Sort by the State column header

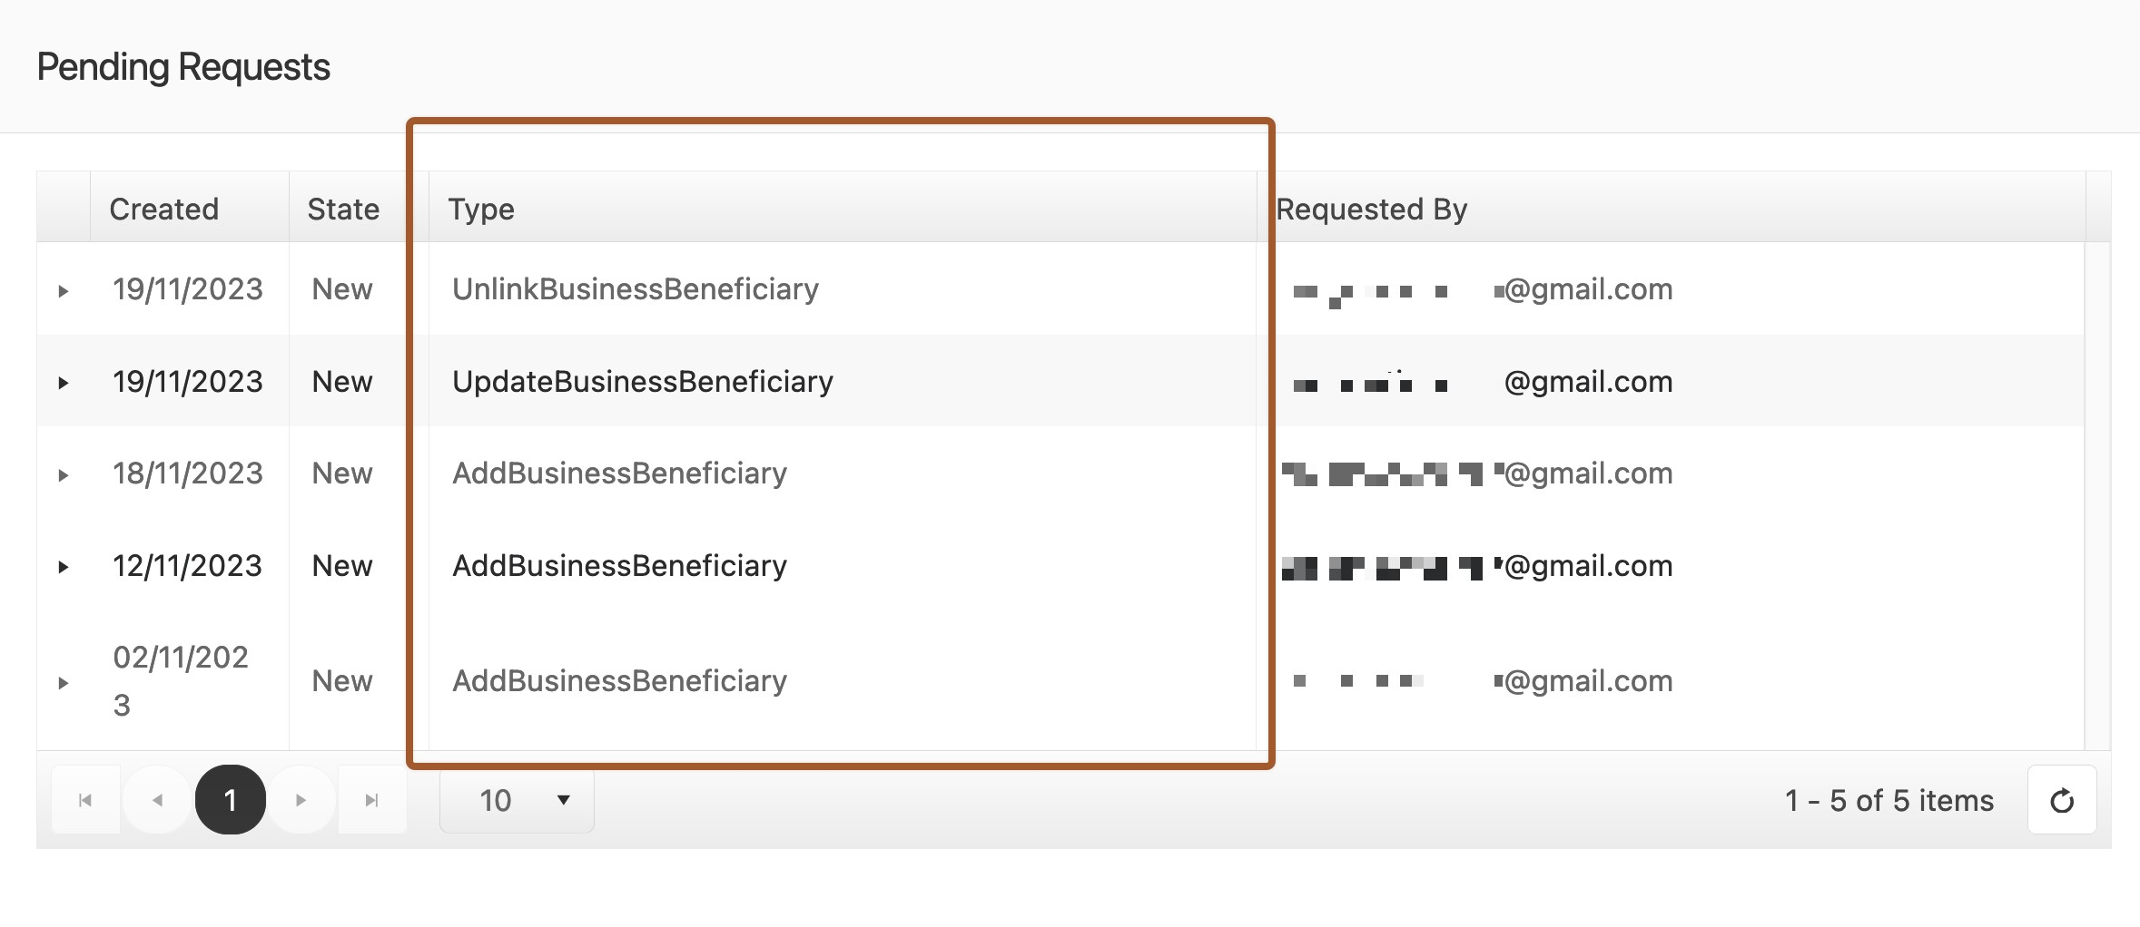tap(343, 210)
